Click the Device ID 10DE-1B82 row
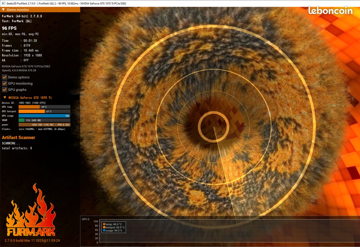The width and height of the screenshot is (360, 247). pyautogui.click(x=24, y=103)
